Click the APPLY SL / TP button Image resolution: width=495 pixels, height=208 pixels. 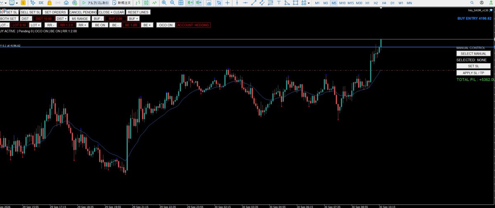[473, 73]
